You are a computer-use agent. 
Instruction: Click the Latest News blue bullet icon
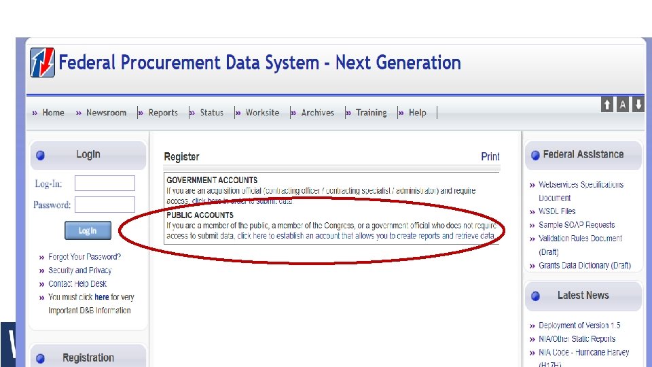pos(536,296)
